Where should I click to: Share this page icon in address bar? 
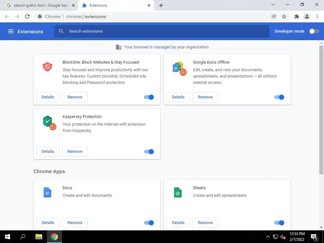274,16
